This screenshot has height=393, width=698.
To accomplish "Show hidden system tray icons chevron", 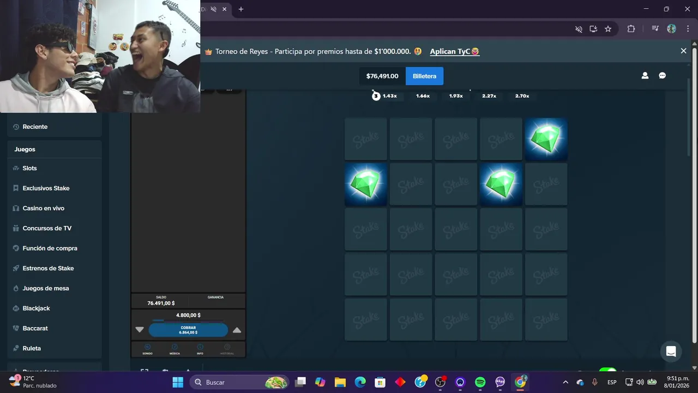I will (x=565, y=382).
